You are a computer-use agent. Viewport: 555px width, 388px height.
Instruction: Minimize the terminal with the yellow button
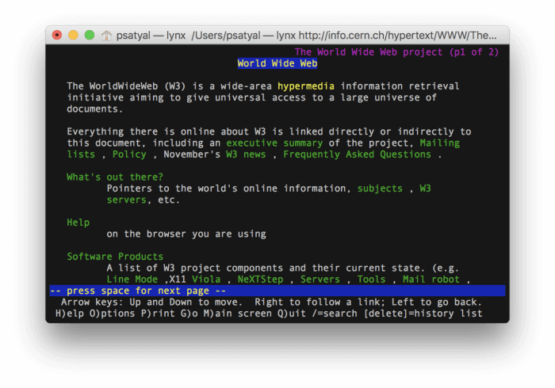coord(73,35)
